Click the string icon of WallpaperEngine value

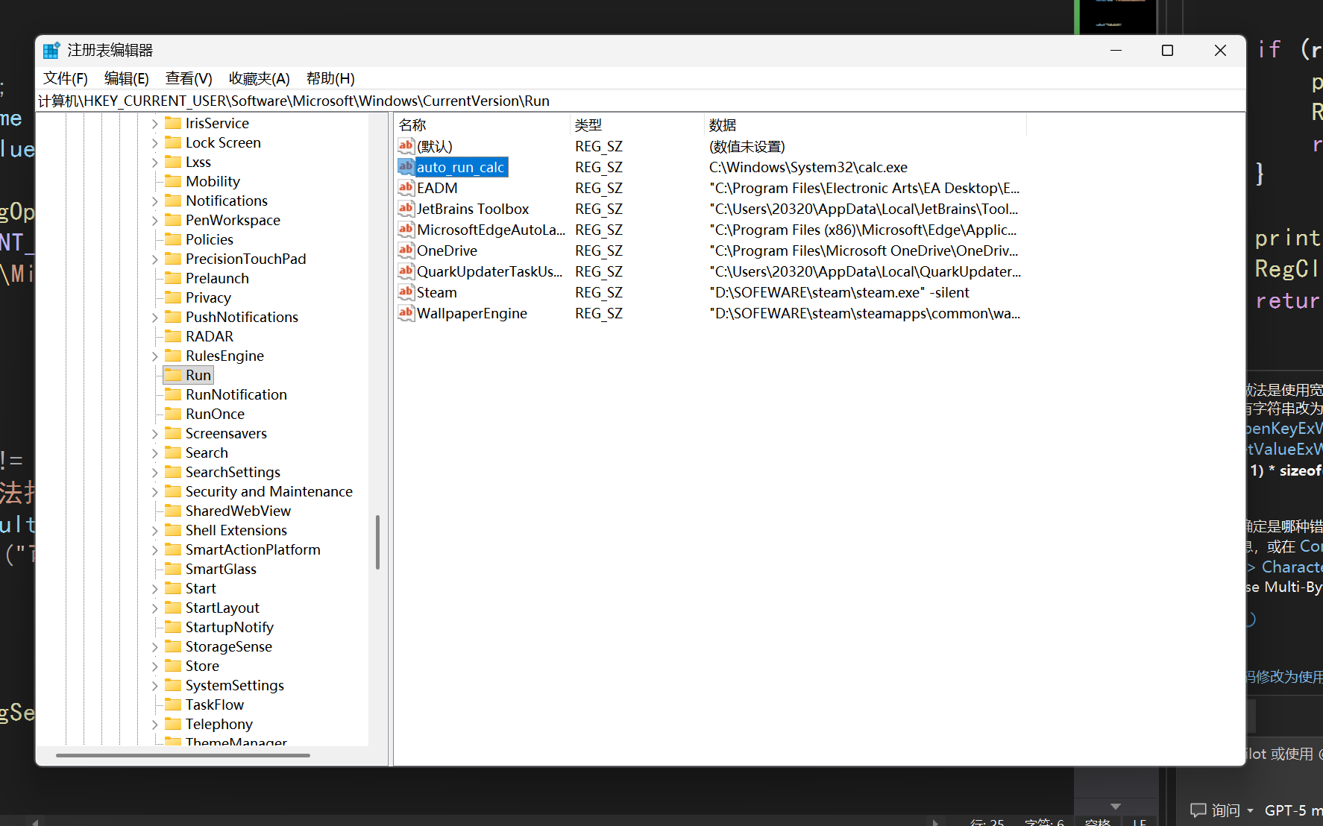406,312
